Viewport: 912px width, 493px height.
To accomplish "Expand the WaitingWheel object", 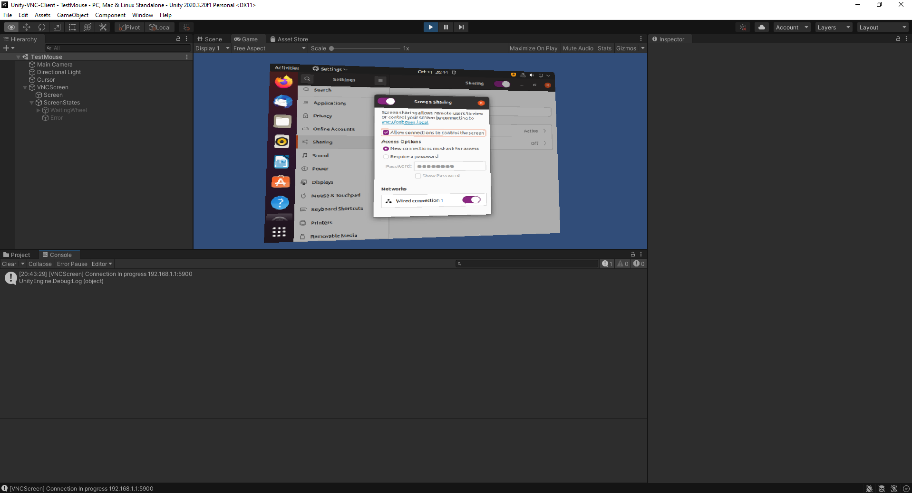I will pyautogui.click(x=39, y=110).
